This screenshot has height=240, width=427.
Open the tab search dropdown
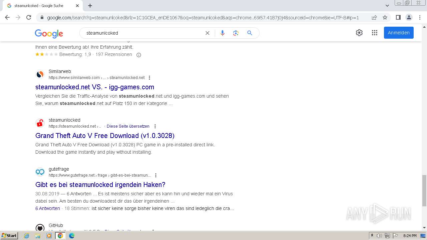point(387,6)
